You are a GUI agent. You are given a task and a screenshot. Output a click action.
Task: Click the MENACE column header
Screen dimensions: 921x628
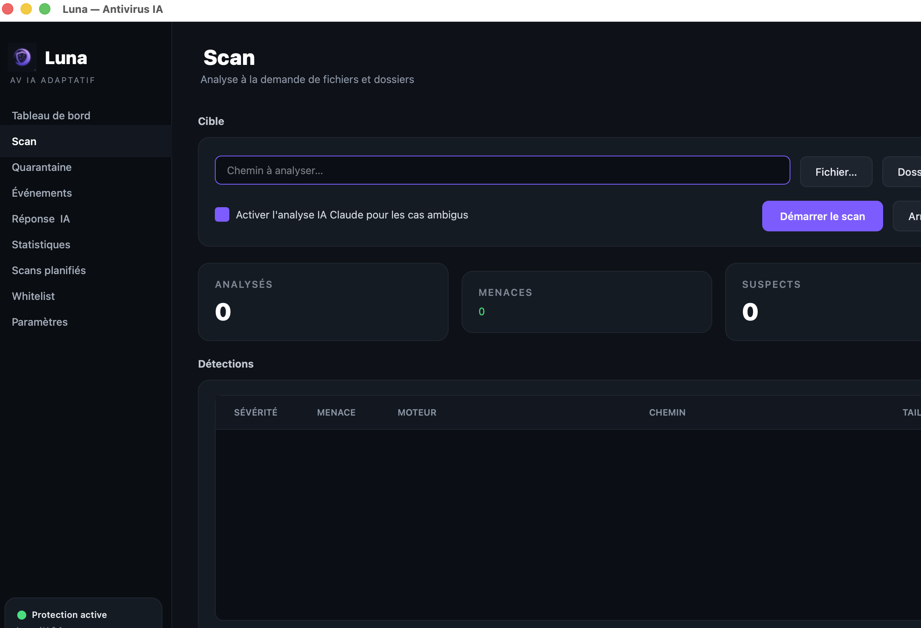(x=336, y=412)
